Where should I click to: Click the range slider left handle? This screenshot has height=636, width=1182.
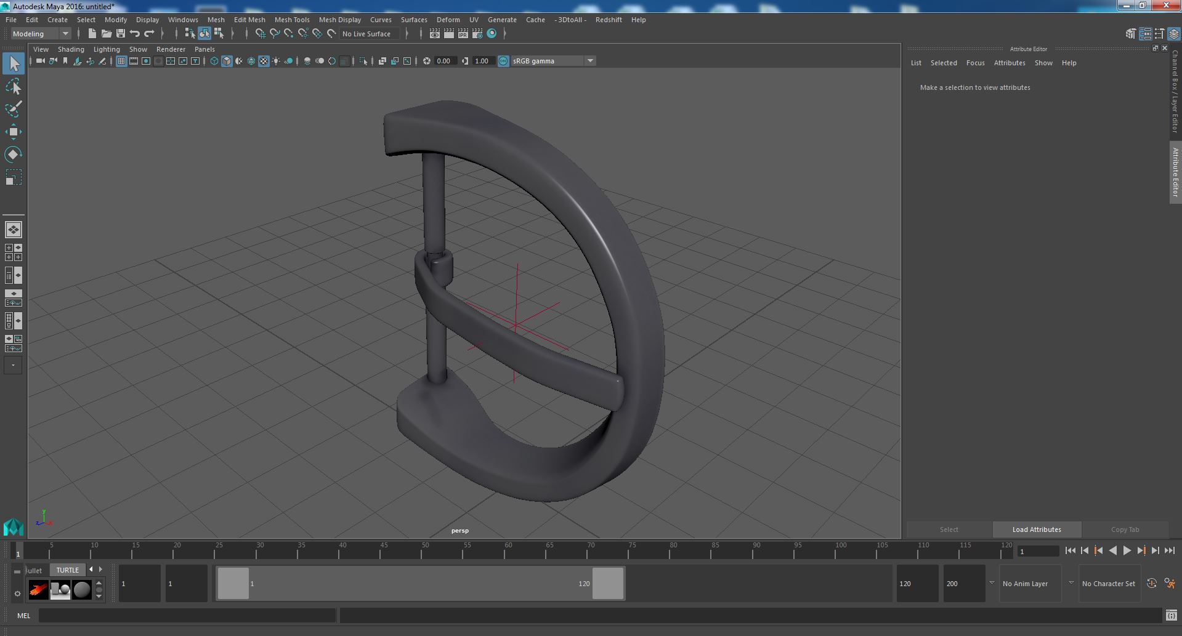pos(233,583)
